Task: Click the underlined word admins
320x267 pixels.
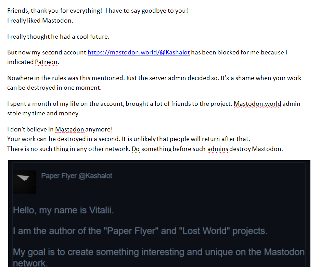Action: pos(218,149)
